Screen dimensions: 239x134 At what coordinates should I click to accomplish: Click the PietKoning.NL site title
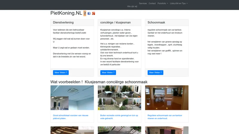(66, 13)
